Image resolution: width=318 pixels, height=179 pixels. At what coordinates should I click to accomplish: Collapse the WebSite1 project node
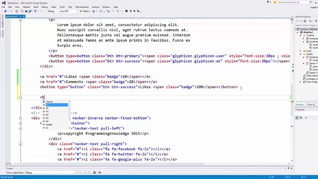click(298, 32)
